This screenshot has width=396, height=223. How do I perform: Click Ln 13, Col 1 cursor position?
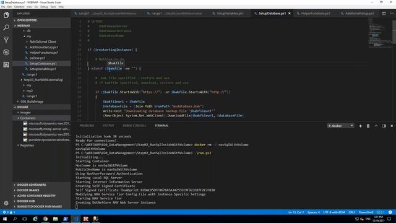(x=296, y=212)
